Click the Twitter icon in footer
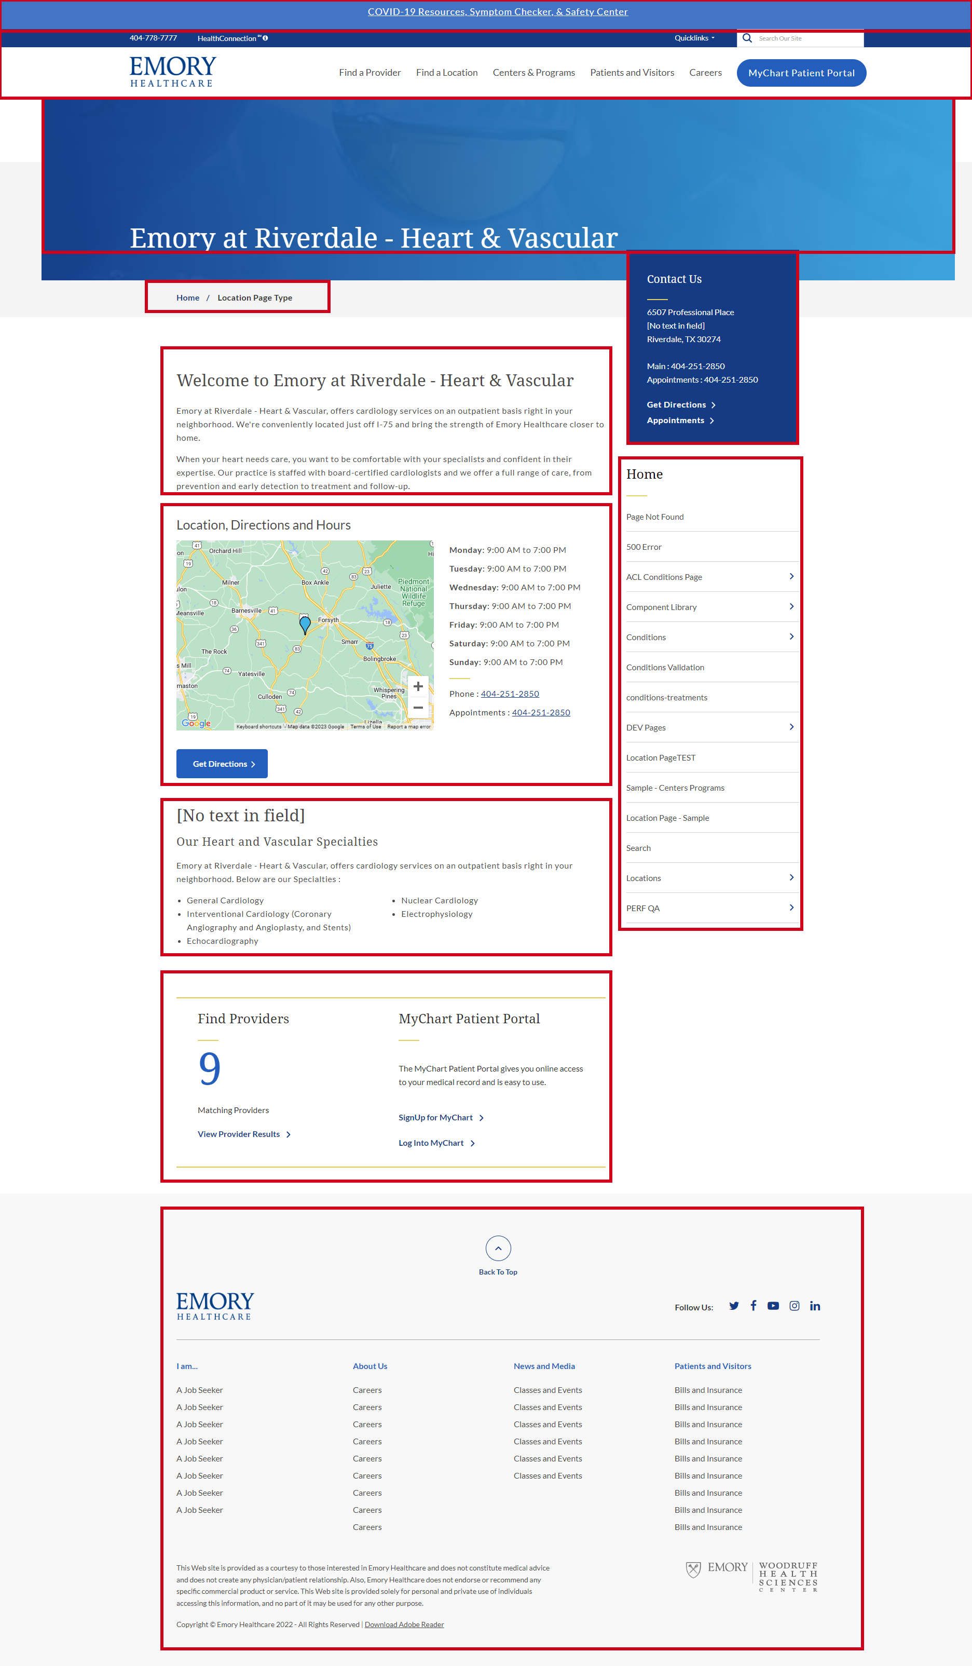972x1666 pixels. coord(733,1306)
